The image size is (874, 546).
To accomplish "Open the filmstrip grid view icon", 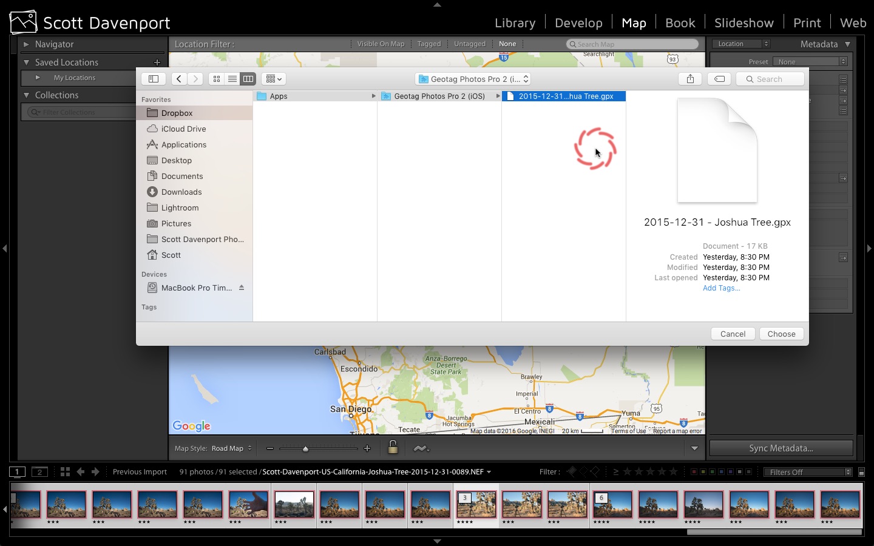I will coord(65,472).
